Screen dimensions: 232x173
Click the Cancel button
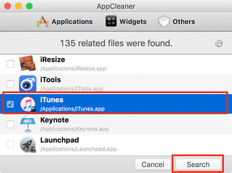coord(153,164)
